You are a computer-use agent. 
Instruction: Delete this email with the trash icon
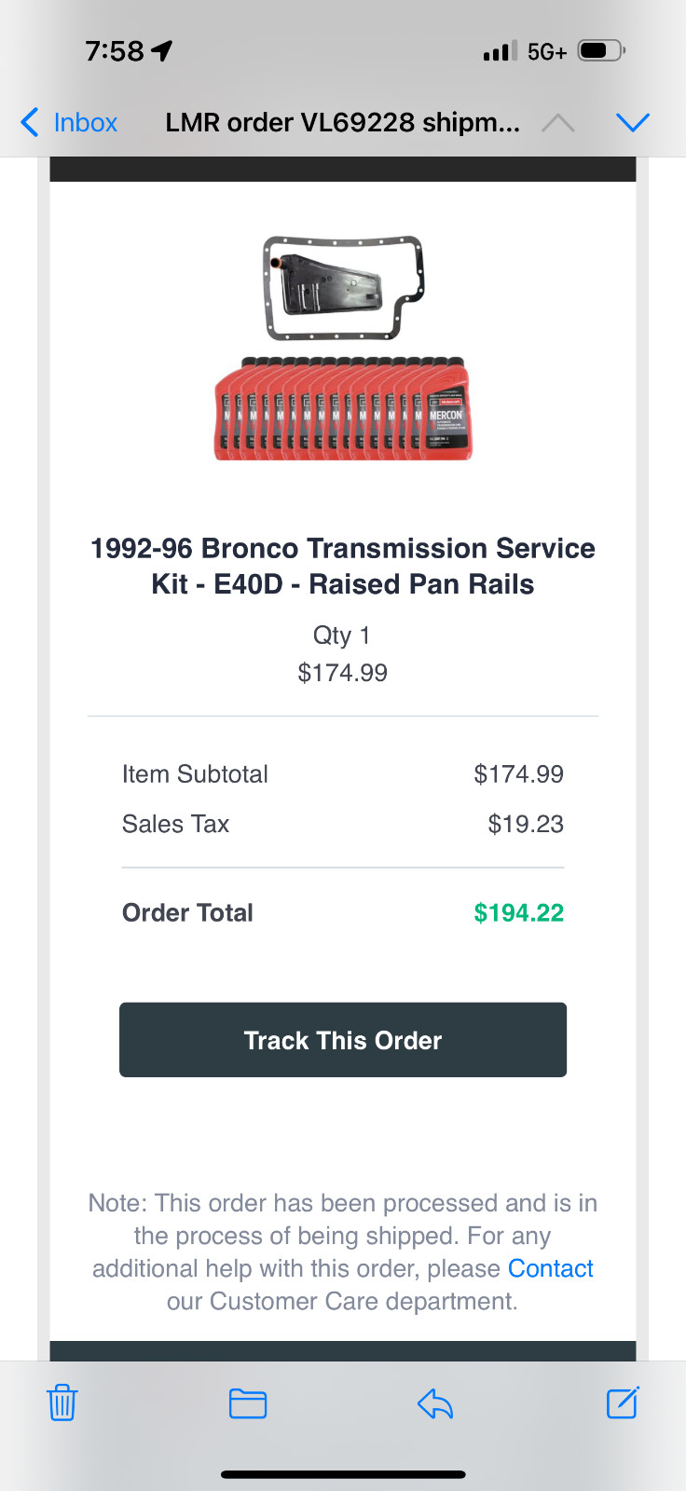(62, 1402)
